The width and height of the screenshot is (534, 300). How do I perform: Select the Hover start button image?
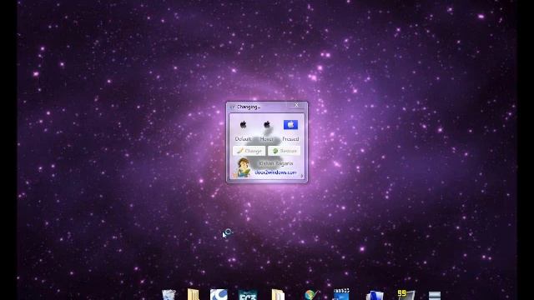click(267, 125)
